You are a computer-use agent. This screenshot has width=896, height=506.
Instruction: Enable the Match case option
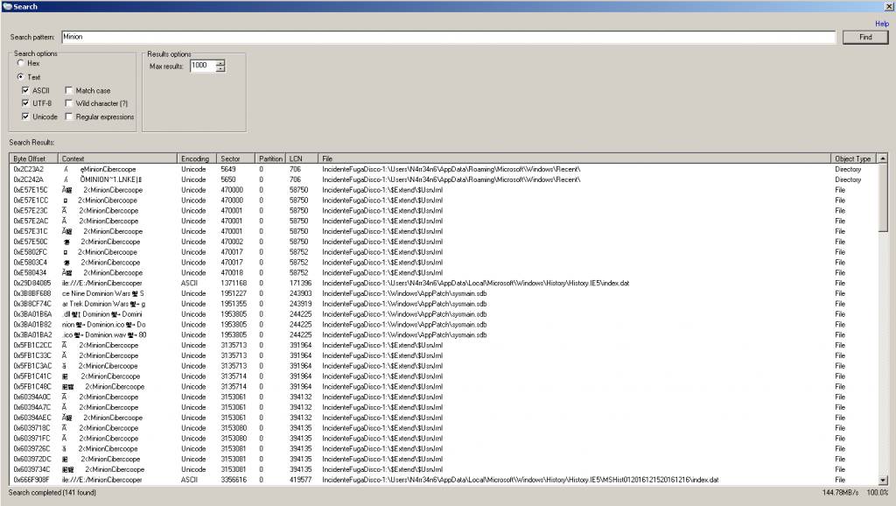point(68,90)
